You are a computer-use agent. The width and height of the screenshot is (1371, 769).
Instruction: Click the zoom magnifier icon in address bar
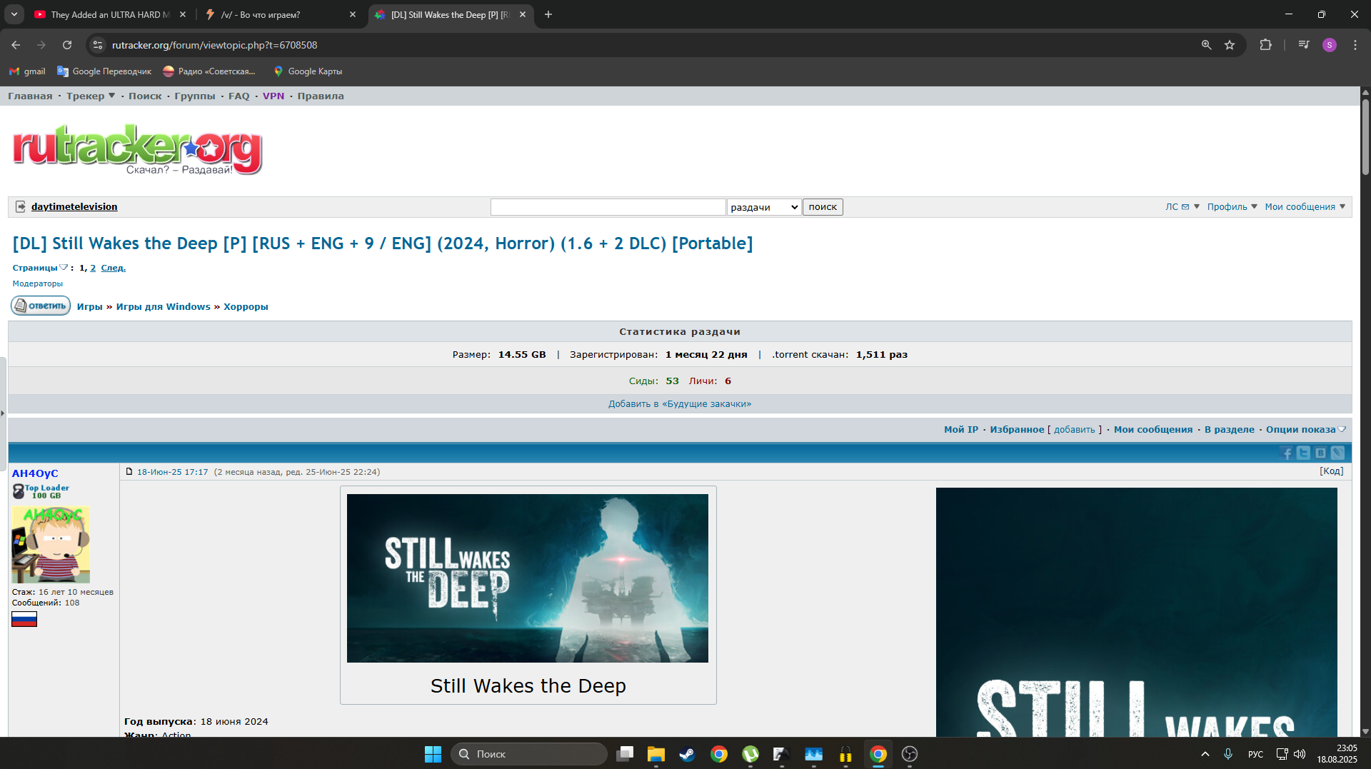click(1206, 45)
